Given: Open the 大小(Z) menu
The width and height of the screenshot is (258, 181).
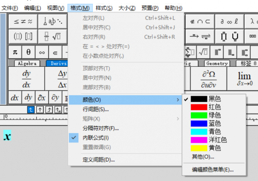Looking at the screenshot, I should point(127,8).
